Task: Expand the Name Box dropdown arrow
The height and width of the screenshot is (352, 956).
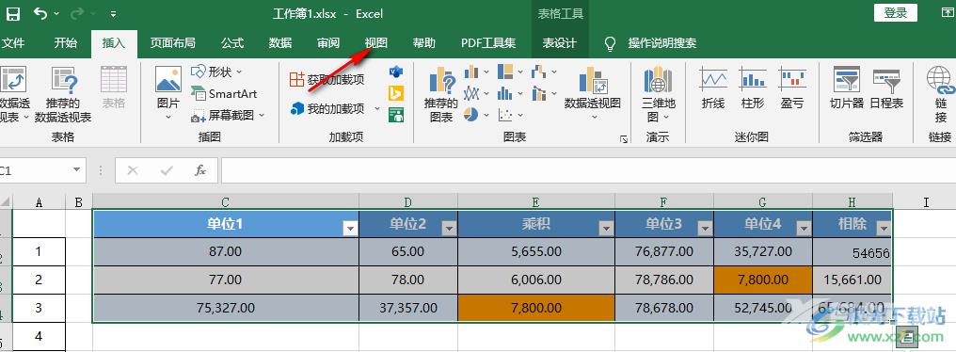Action: click(x=77, y=170)
